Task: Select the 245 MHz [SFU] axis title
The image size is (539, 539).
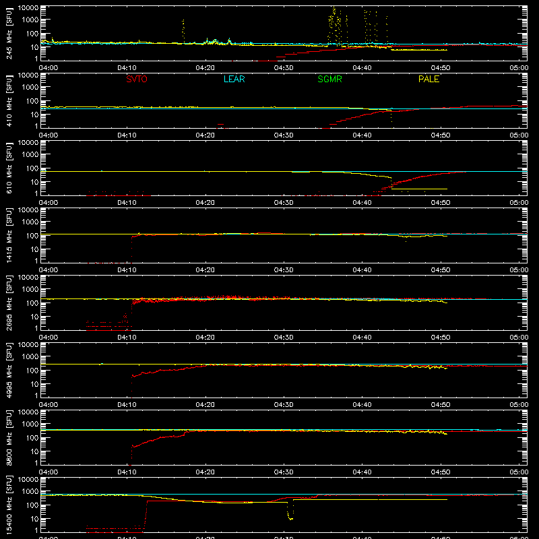Action: point(9,33)
